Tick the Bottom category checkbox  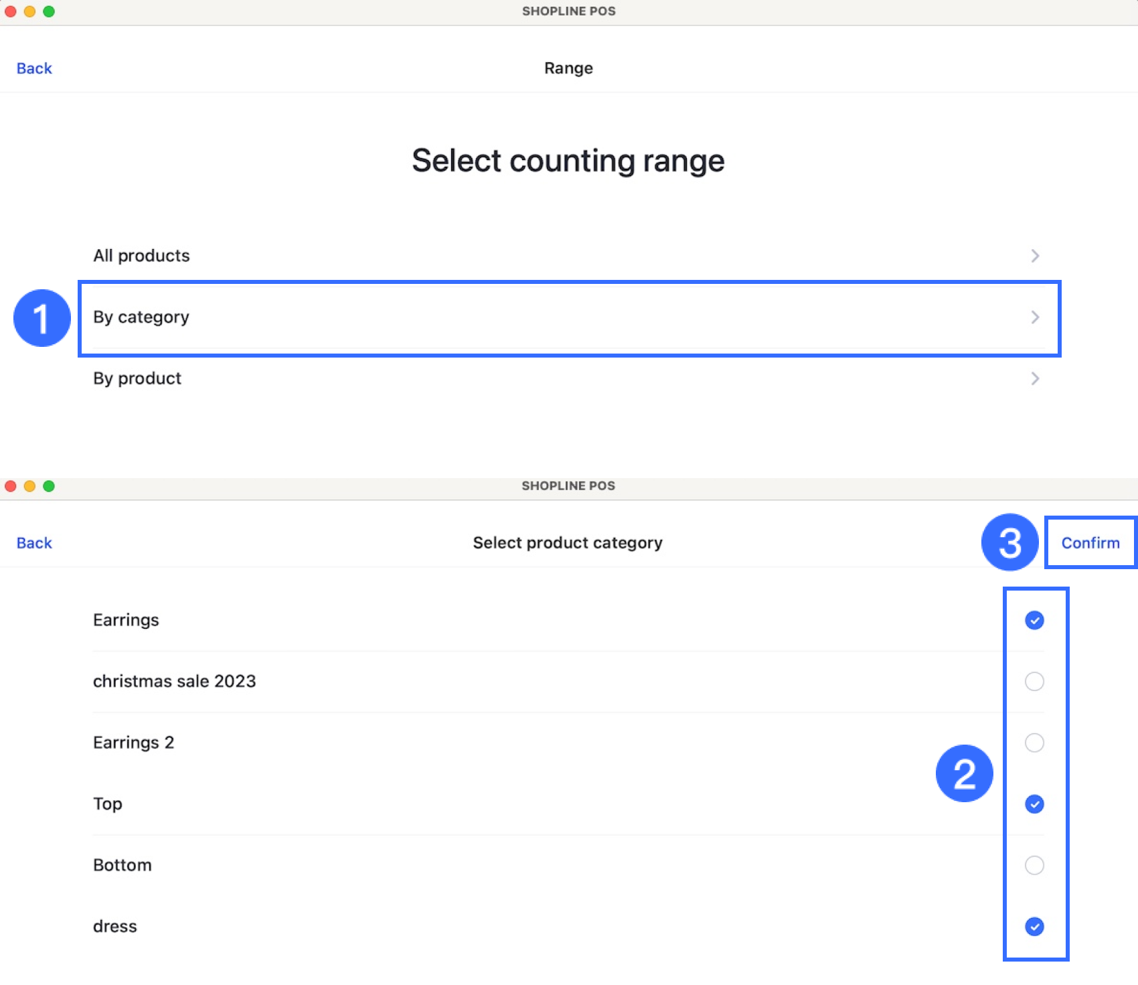pyautogui.click(x=1034, y=865)
